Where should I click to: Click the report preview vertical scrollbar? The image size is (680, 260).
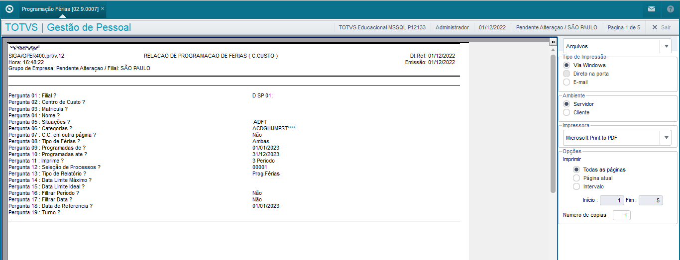pos(553,123)
